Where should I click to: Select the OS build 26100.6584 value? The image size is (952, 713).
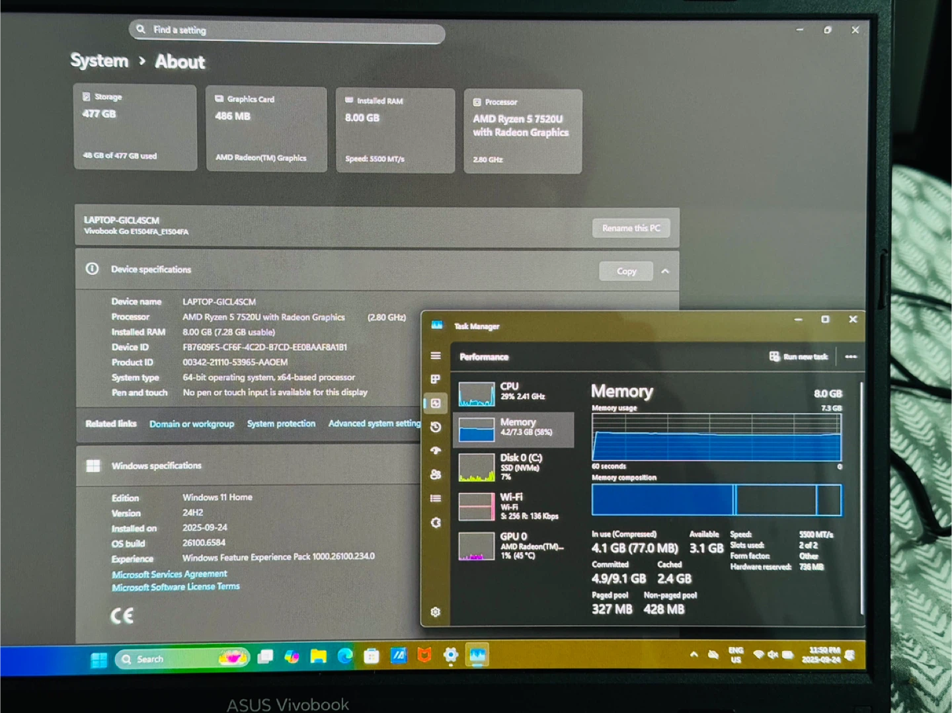click(x=204, y=543)
